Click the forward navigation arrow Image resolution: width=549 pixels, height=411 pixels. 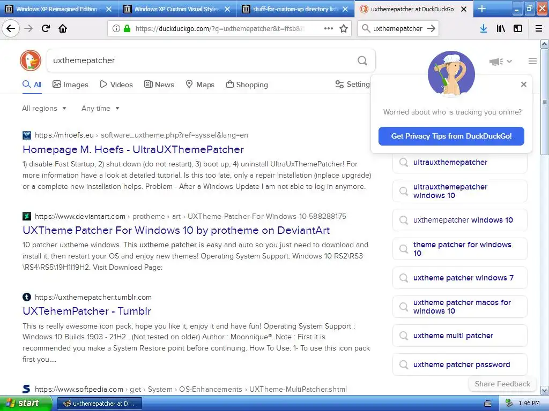[28, 28]
